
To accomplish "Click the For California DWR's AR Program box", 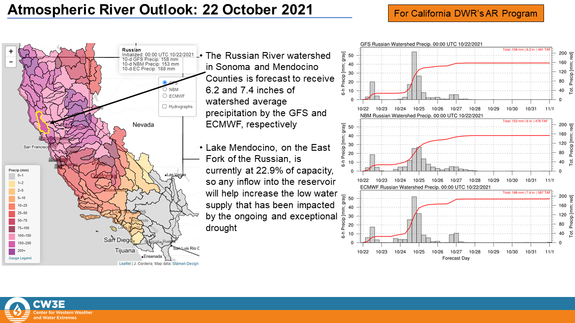I will (x=465, y=13).
